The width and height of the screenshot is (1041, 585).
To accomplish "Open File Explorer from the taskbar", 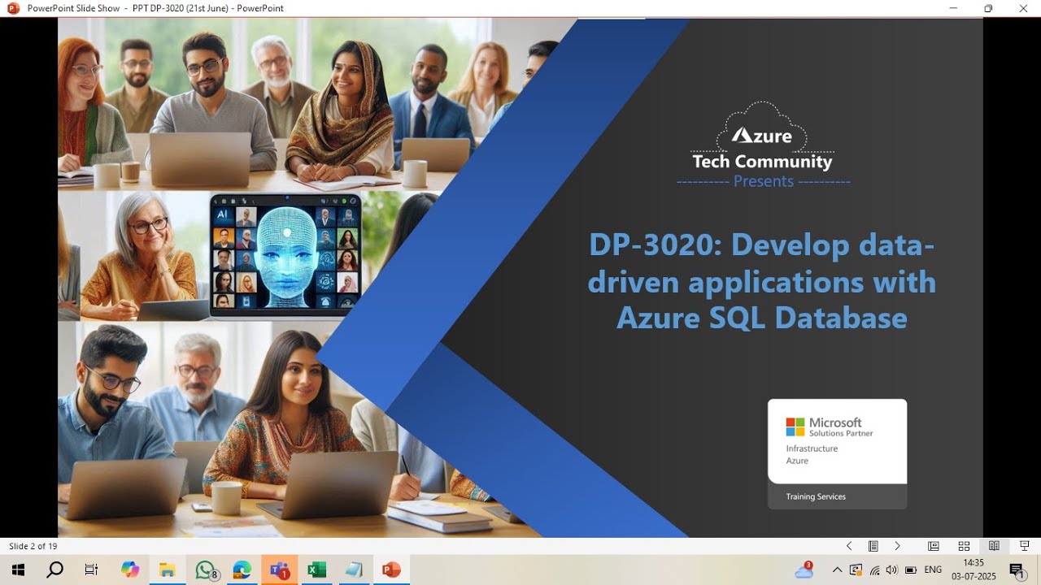I will point(168,570).
